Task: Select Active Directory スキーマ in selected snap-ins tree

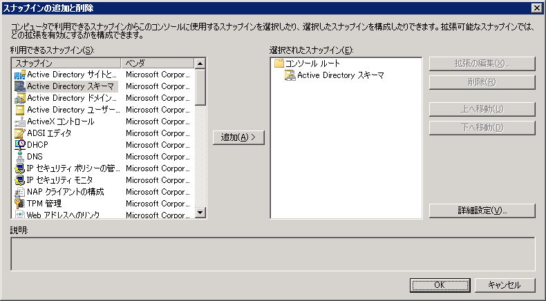Action: click(x=340, y=75)
